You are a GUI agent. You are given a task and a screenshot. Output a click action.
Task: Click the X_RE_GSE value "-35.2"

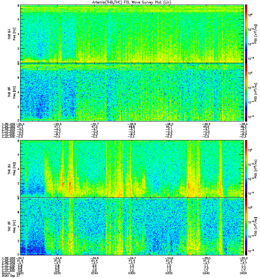click(x=243, y=258)
